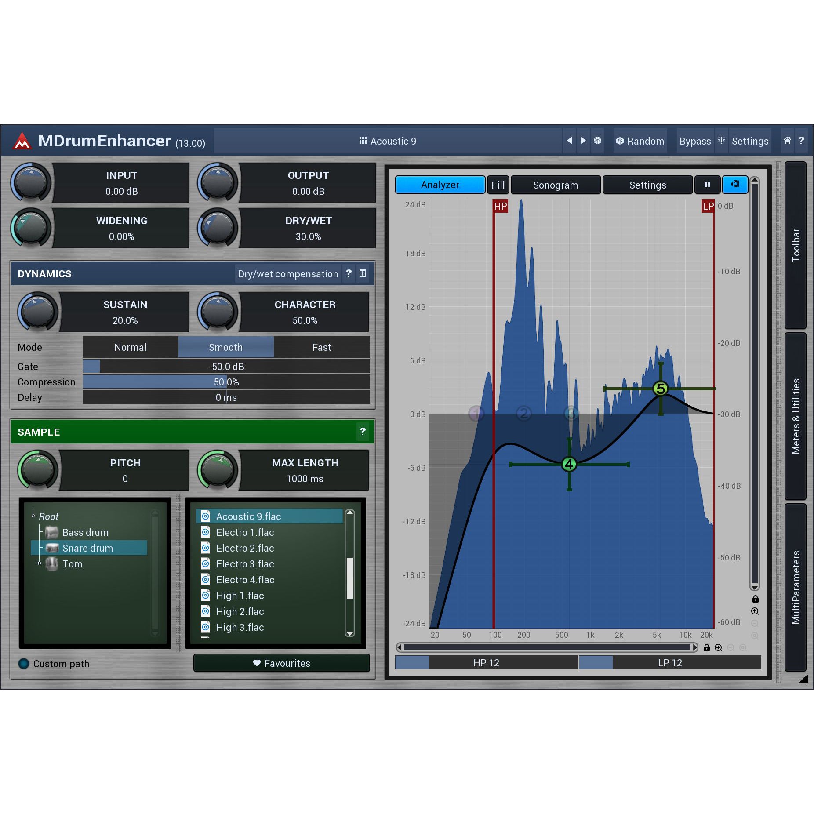Viewport: 814px width, 814px height.
Task: Collapse the Root tree node
Action: [x=34, y=516]
